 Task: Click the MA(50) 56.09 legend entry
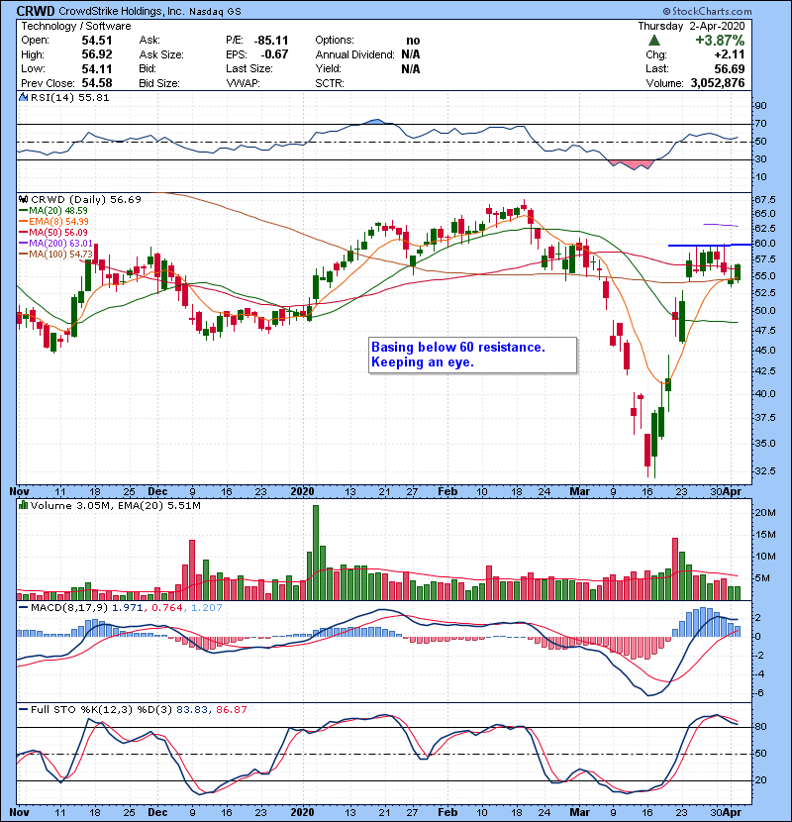tap(53, 232)
